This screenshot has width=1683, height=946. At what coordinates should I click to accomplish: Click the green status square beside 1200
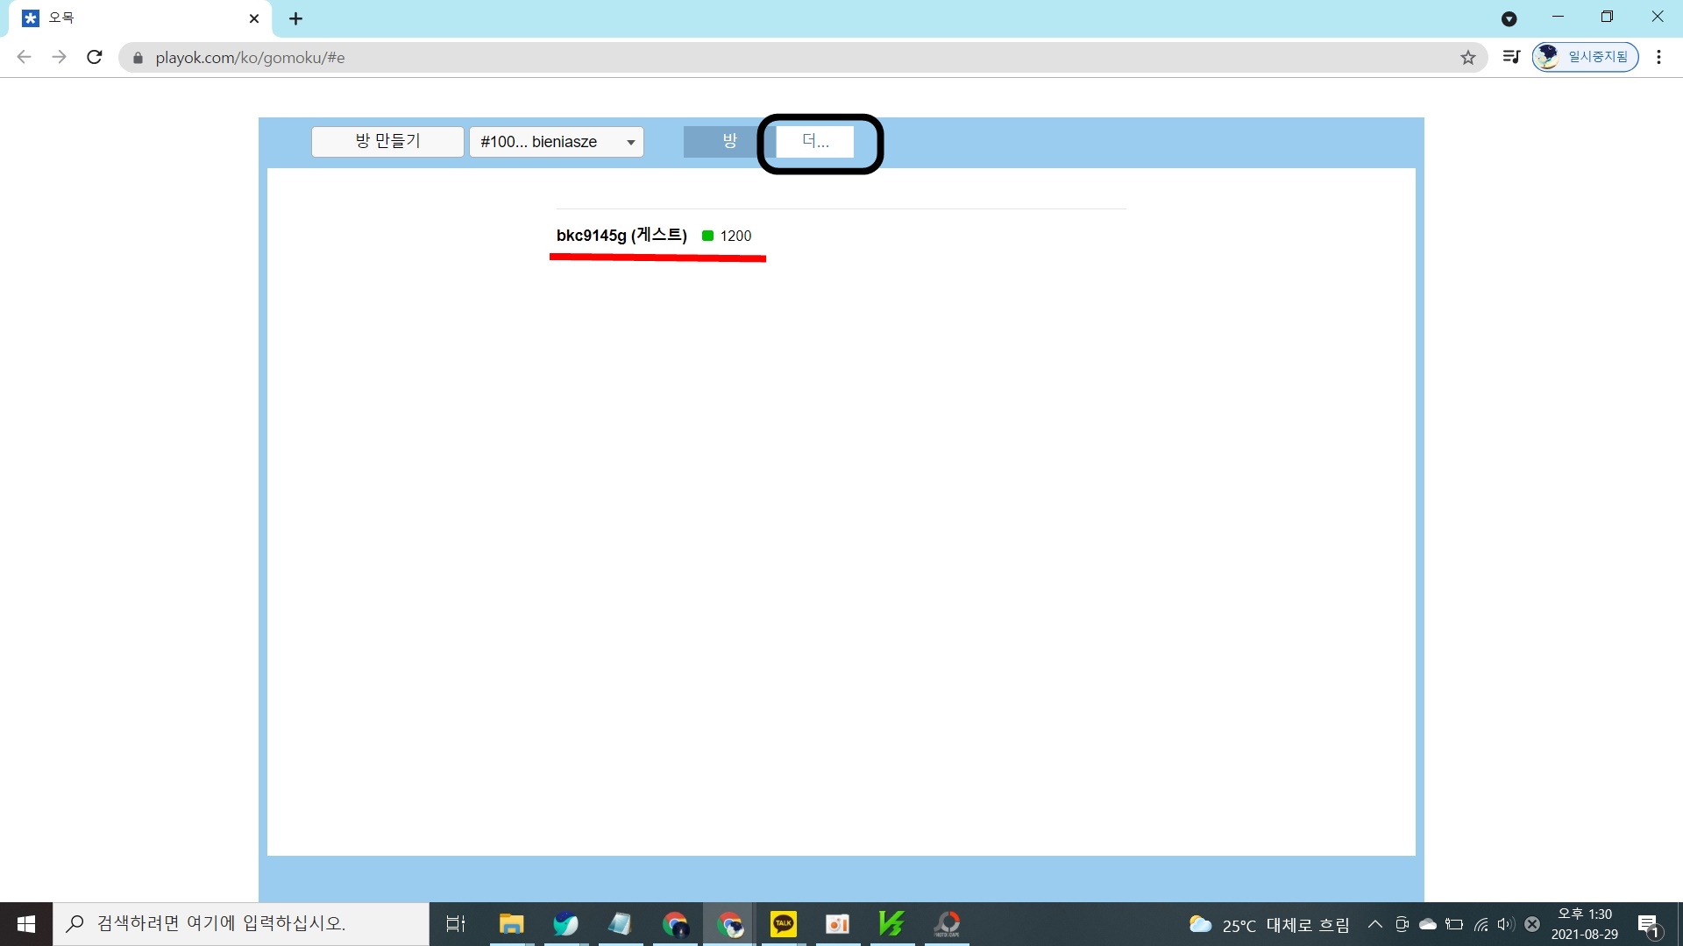[707, 236]
